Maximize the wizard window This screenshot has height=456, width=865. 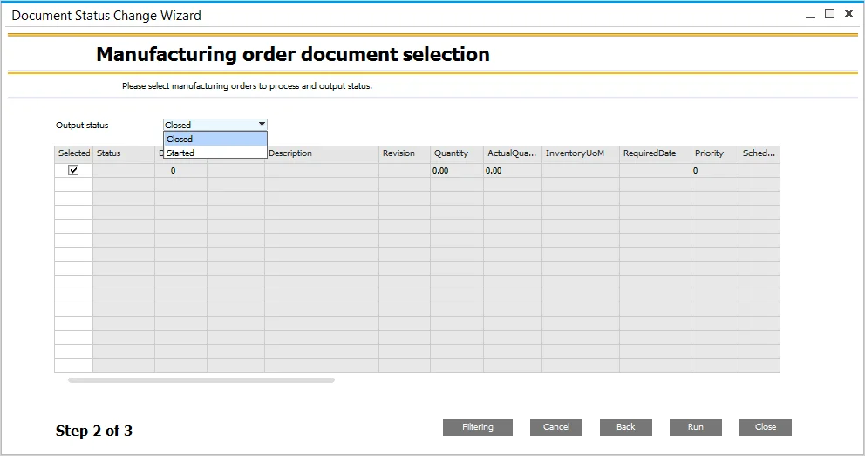point(829,14)
